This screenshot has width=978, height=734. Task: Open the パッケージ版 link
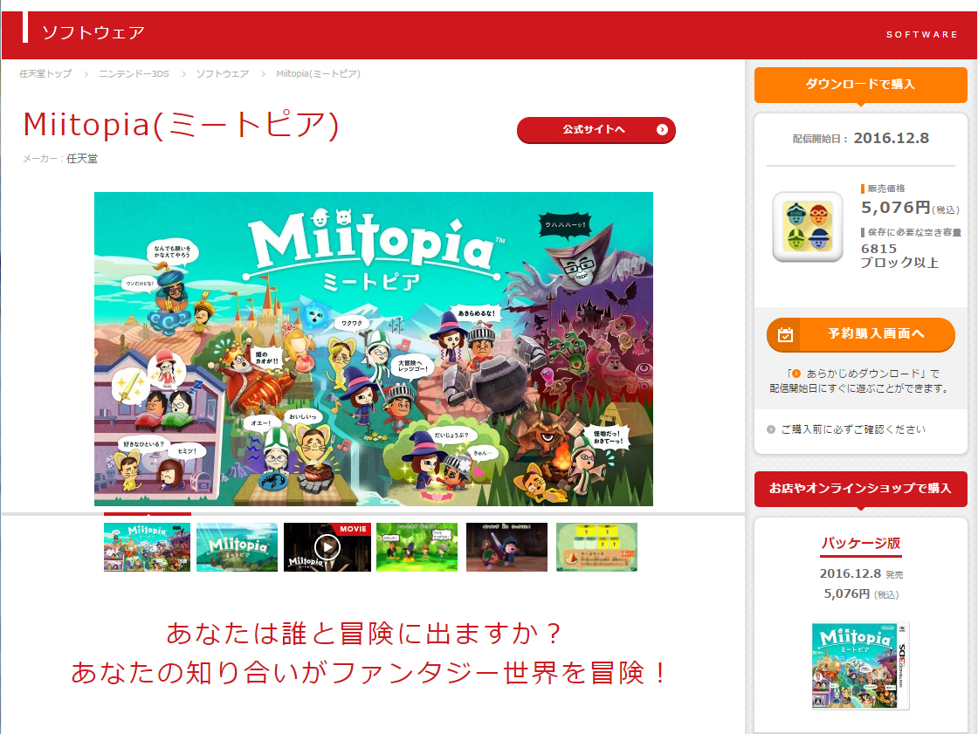coord(861,543)
